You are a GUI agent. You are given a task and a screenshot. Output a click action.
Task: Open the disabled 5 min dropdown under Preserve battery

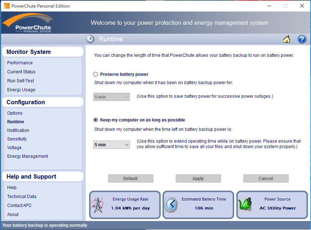112,97
